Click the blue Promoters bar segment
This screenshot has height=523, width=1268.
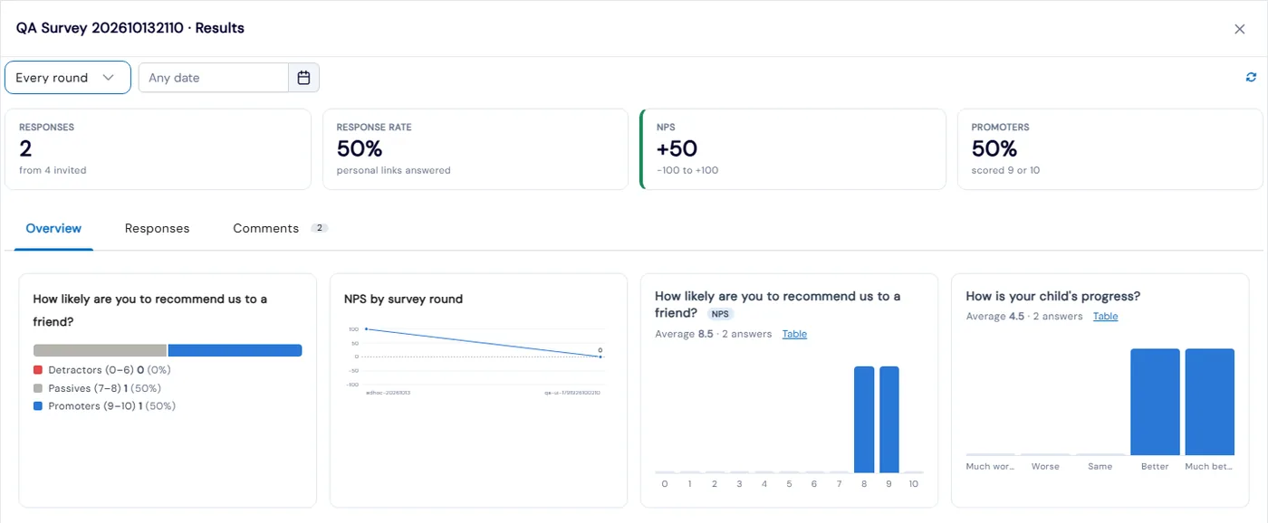235,350
